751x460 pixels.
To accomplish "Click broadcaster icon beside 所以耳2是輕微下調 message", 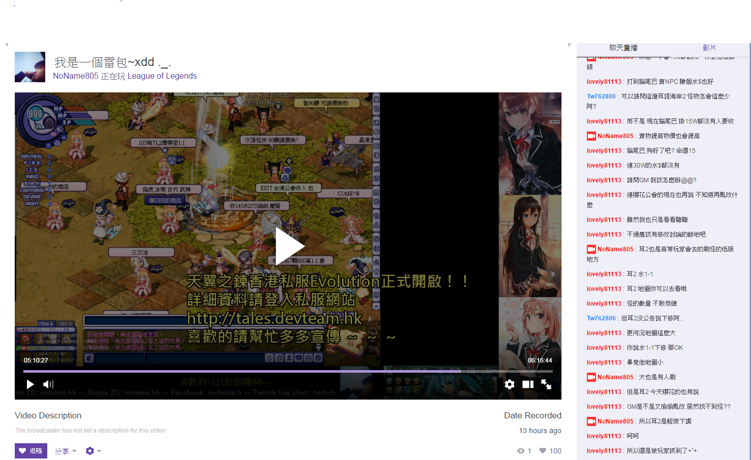I will (591, 421).
